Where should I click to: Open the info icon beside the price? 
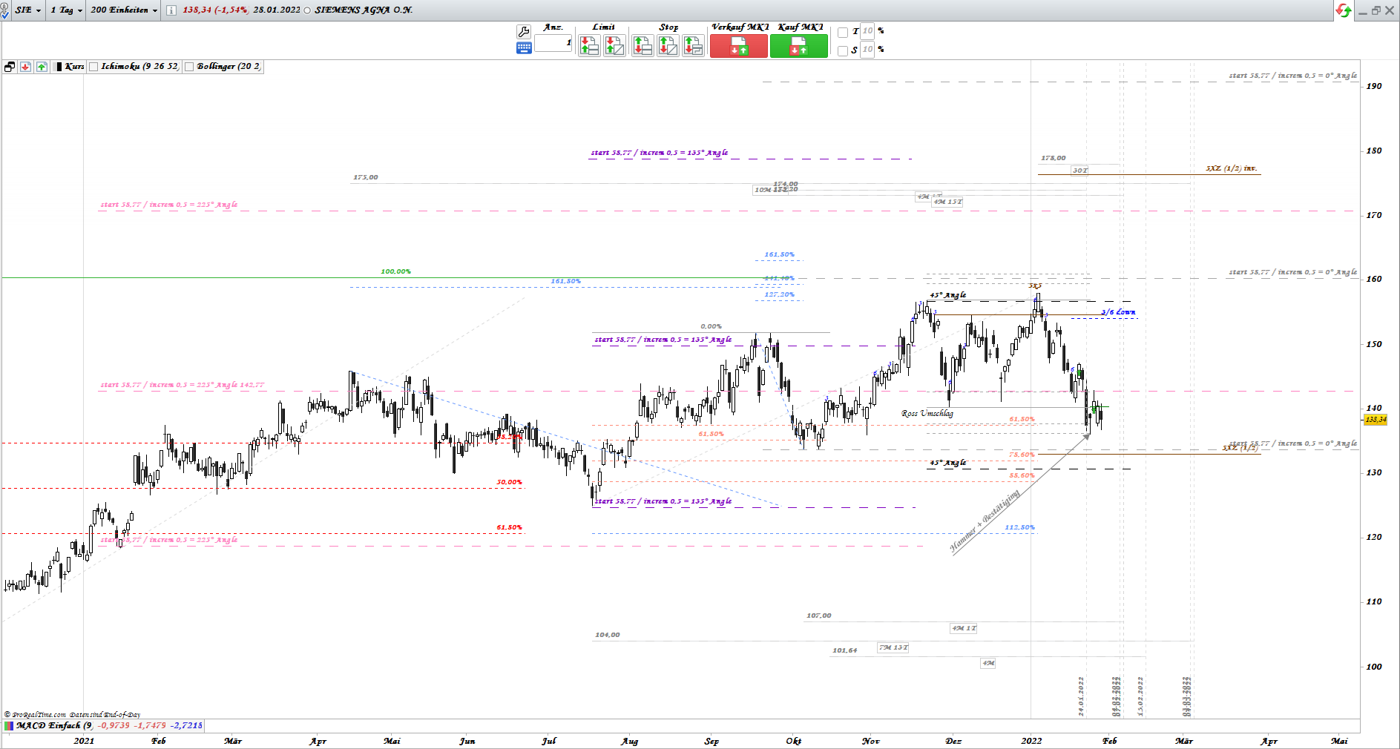point(171,10)
